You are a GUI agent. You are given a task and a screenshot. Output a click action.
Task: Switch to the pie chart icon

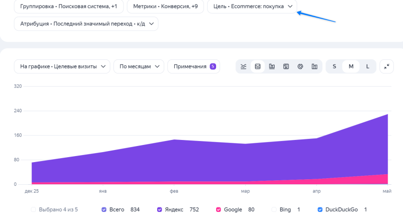pyautogui.click(x=300, y=66)
